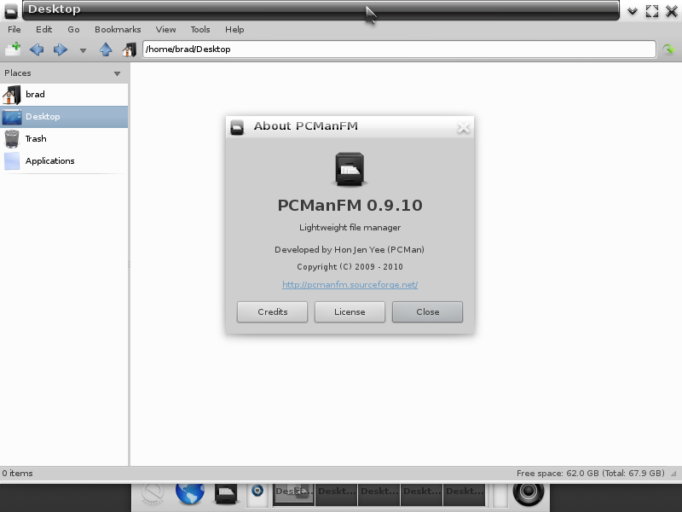The width and height of the screenshot is (682, 512).
Task: Open the Edit menu
Action: [44, 29]
